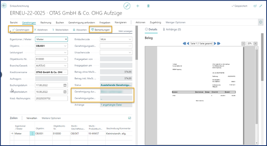Open the Genehmigen menu tab

click(x=29, y=22)
